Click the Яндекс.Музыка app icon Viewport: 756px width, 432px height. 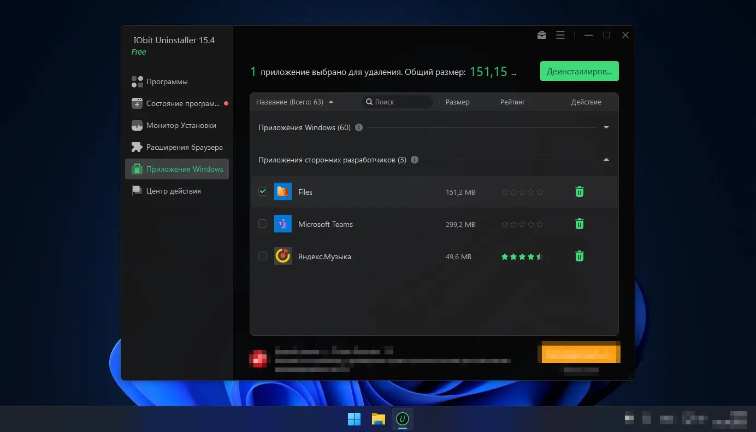click(283, 256)
